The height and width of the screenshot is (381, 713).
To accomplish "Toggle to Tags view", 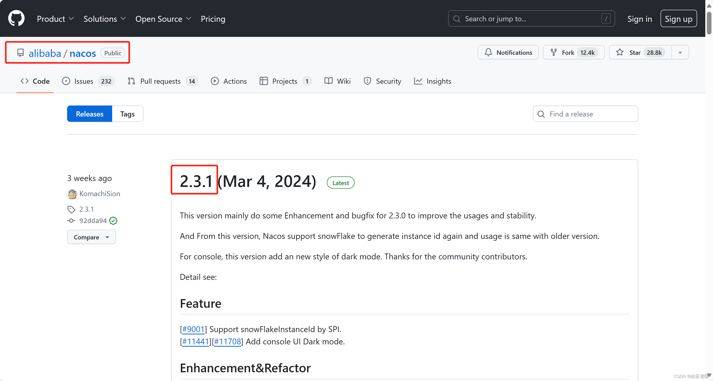I will tap(127, 114).
